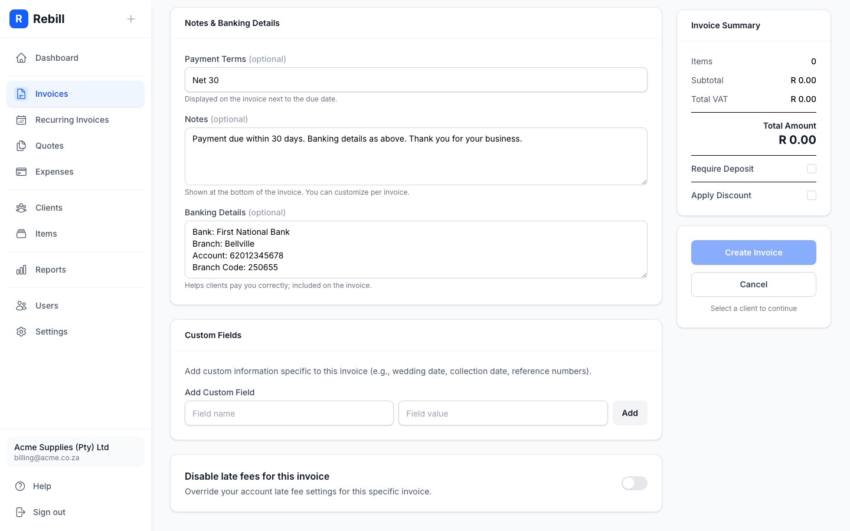850x531 pixels.
Task: Click the Add button for custom fields
Action: click(x=629, y=413)
